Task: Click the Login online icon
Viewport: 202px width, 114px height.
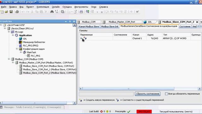Action: coord(87,12)
